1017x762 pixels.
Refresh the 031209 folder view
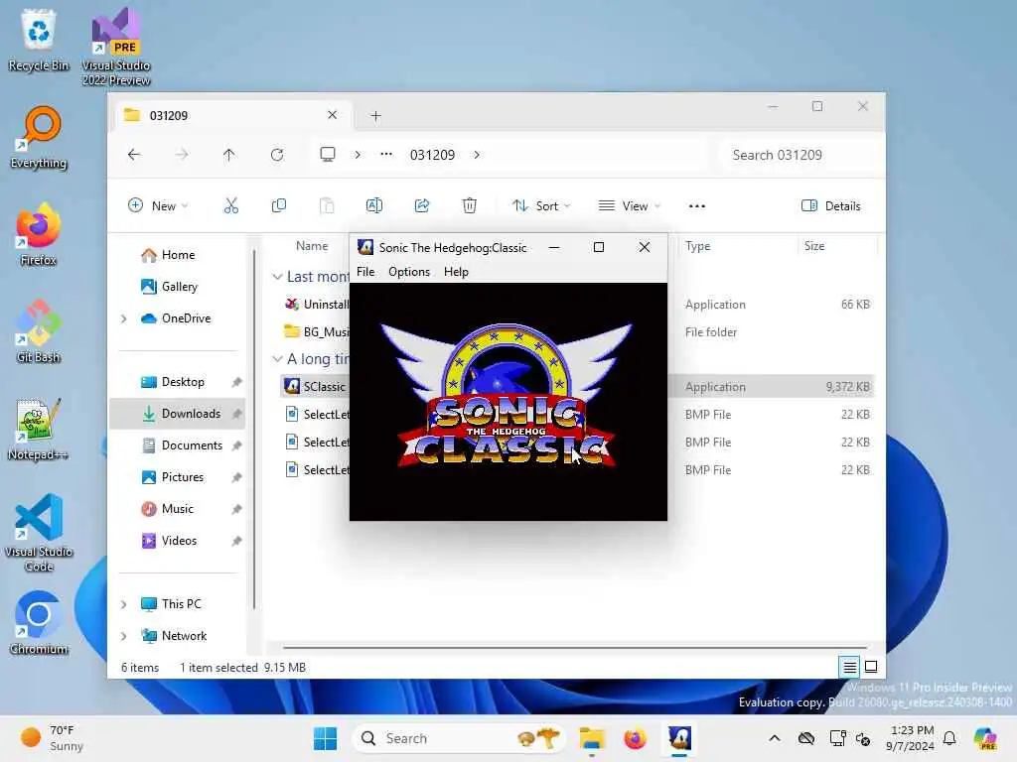click(277, 154)
